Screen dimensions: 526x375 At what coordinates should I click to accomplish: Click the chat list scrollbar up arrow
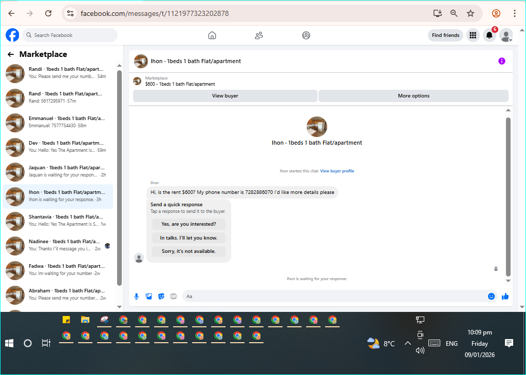(119, 65)
